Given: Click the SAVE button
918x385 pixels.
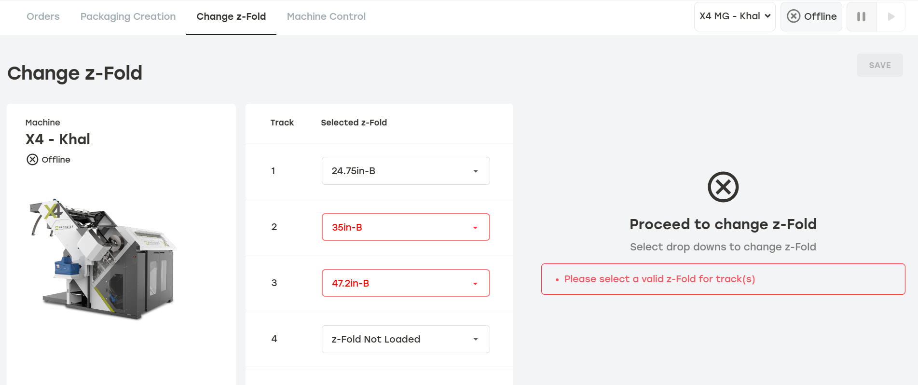Looking at the screenshot, I should point(880,65).
